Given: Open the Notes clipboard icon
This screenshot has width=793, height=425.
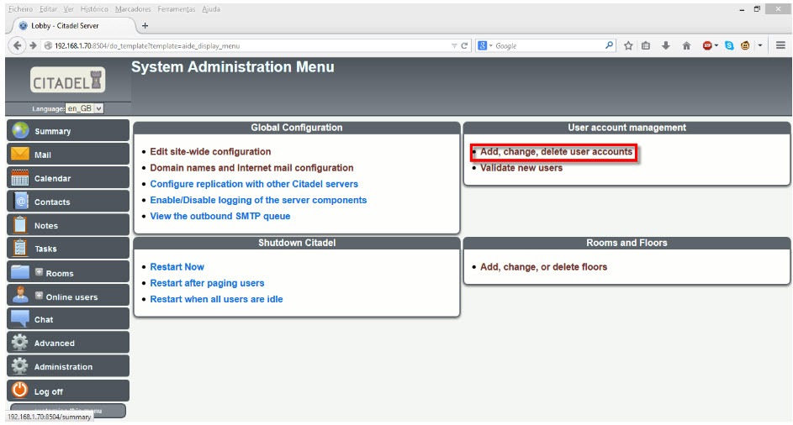Looking at the screenshot, I should 20,225.
